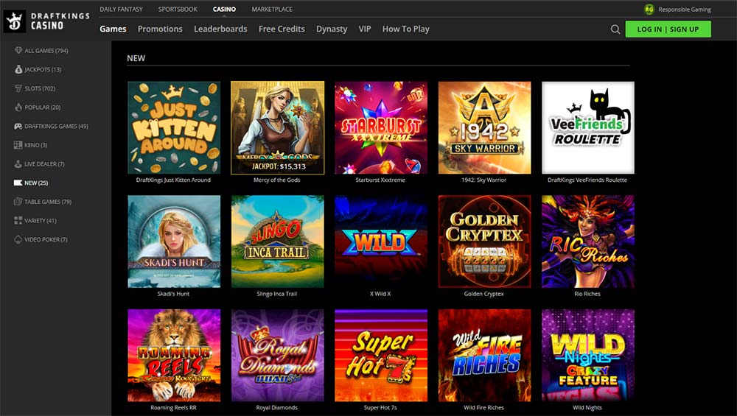Open the Responsible Gaming link
Screen dimensions: 737x416
tap(685, 10)
